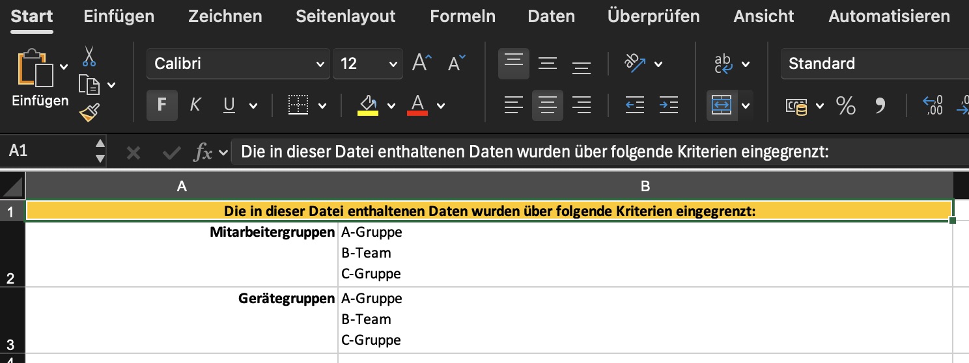Apply the yellow fill color swatch
The image size is (969, 363).
point(368,105)
